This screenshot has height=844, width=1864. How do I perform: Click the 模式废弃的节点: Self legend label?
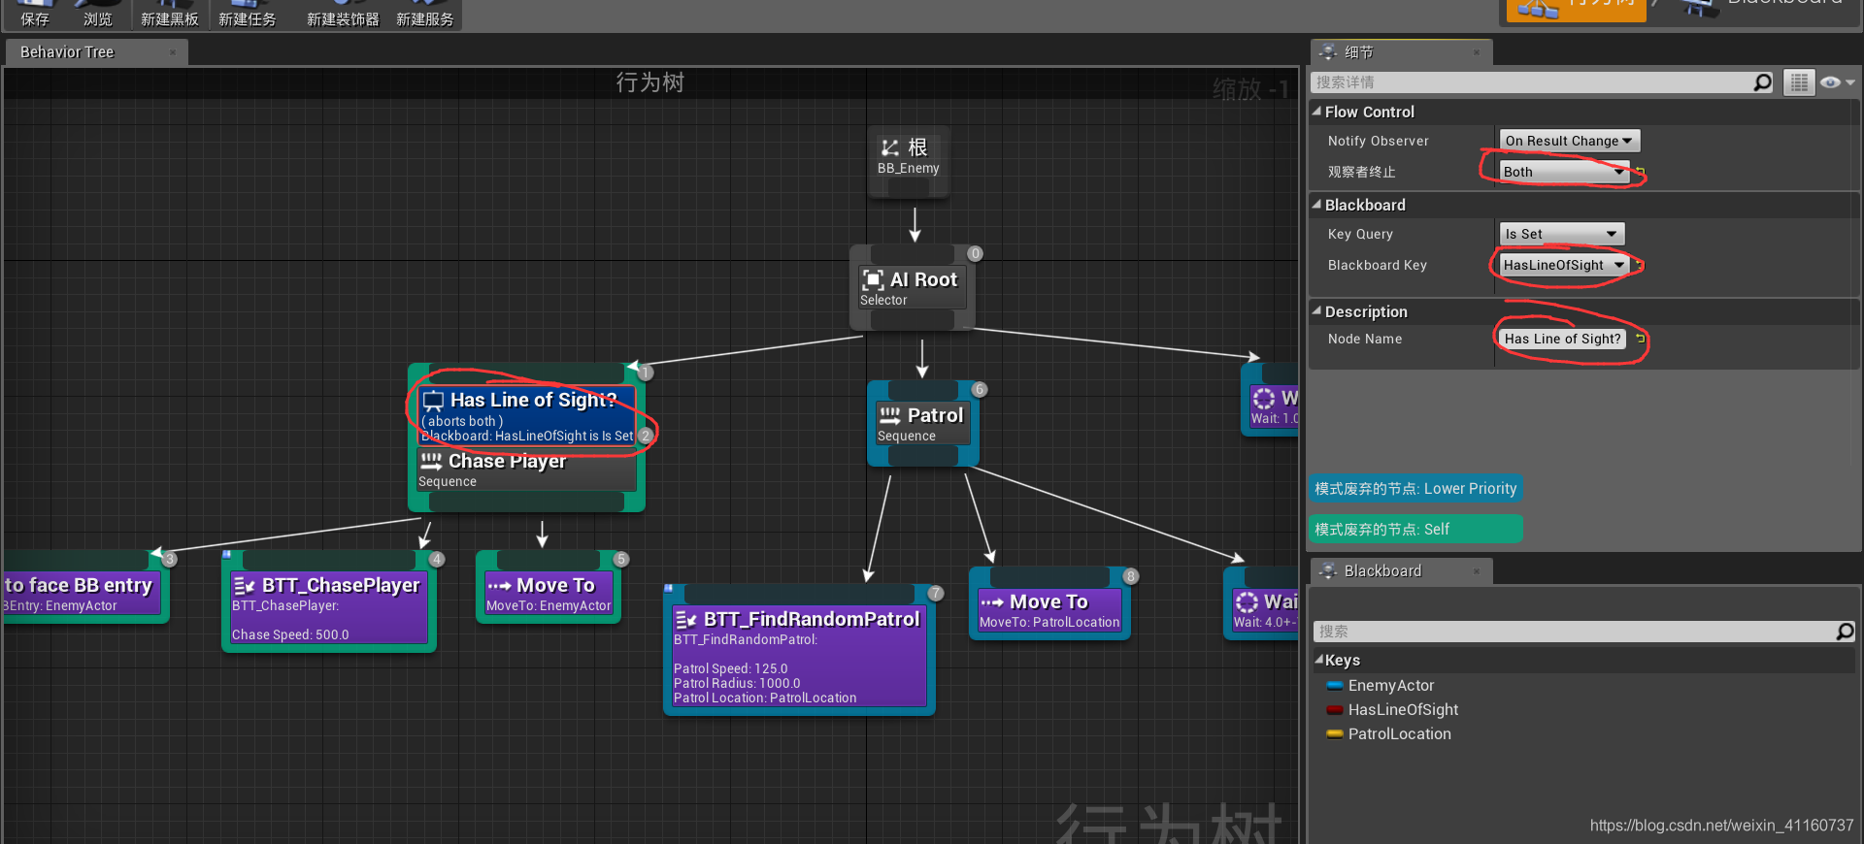pyautogui.click(x=1415, y=530)
